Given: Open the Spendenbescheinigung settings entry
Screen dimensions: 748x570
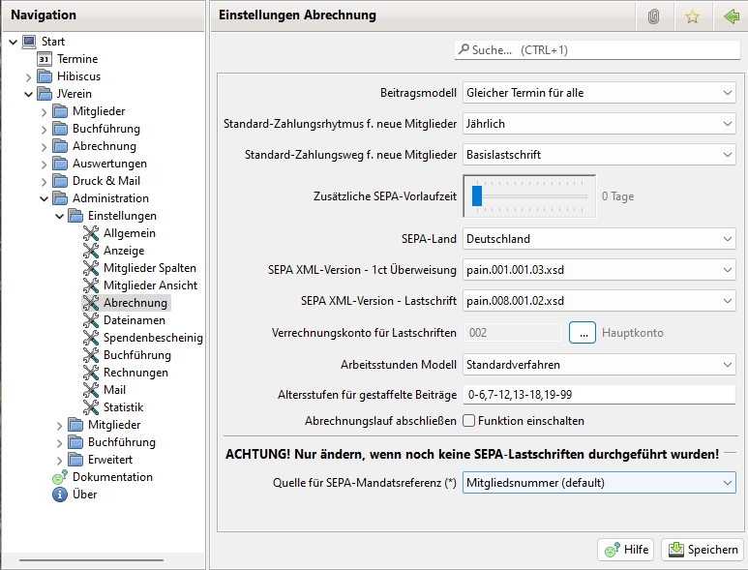Looking at the screenshot, I should [152, 338].
